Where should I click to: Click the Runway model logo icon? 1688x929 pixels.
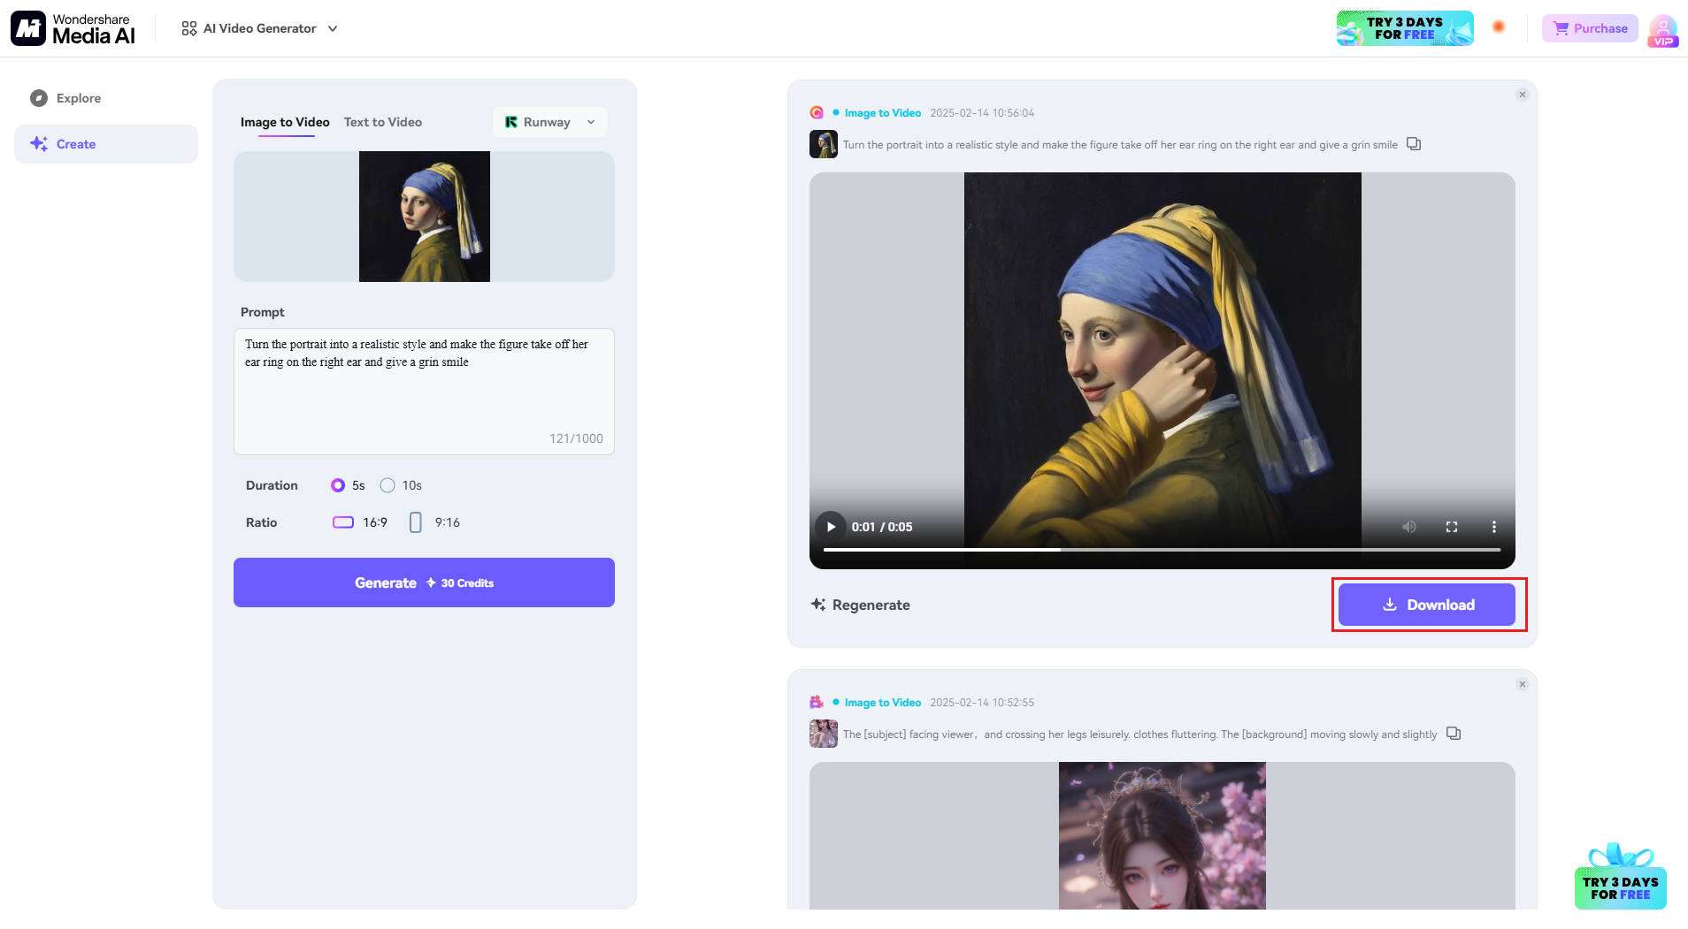pyautogui.click(x=511, y=122)
